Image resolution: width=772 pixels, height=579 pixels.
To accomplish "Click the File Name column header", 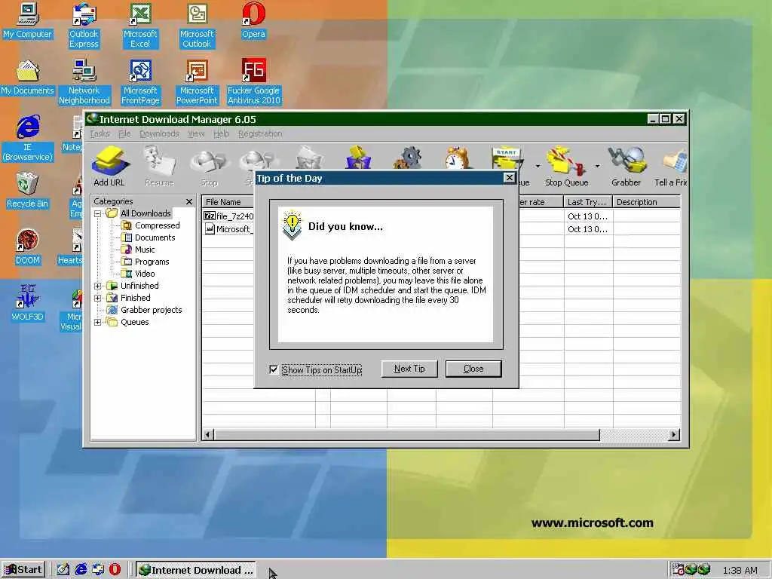I will (228, 202).
